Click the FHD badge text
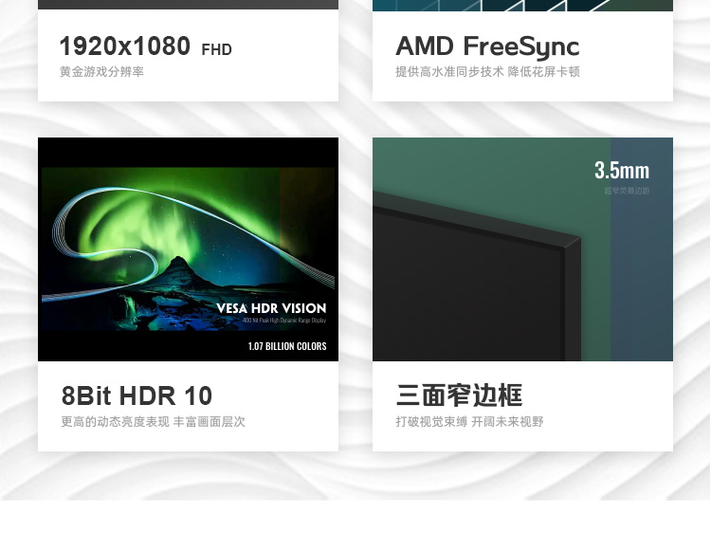 (x=217, y=49)
